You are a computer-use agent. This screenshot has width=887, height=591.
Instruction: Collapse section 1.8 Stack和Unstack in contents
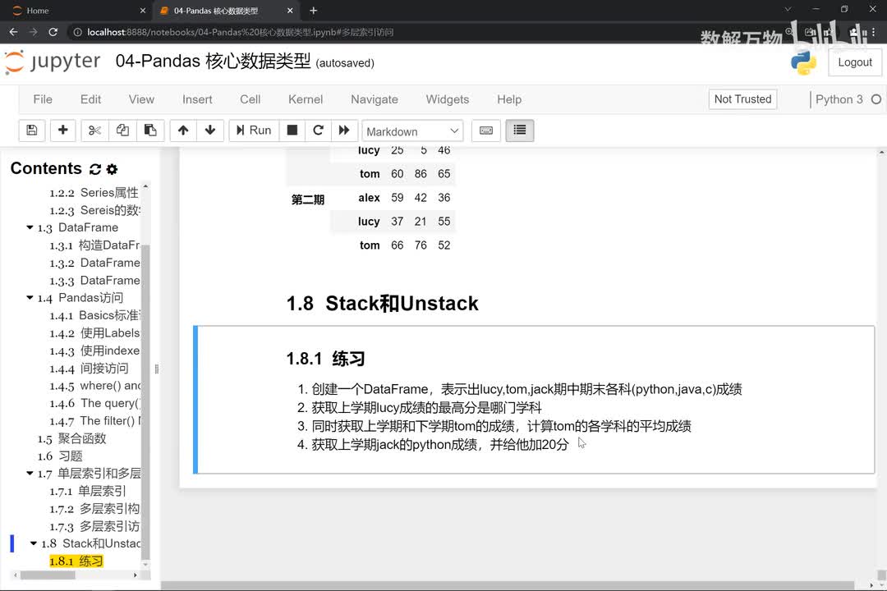(34, 543)
